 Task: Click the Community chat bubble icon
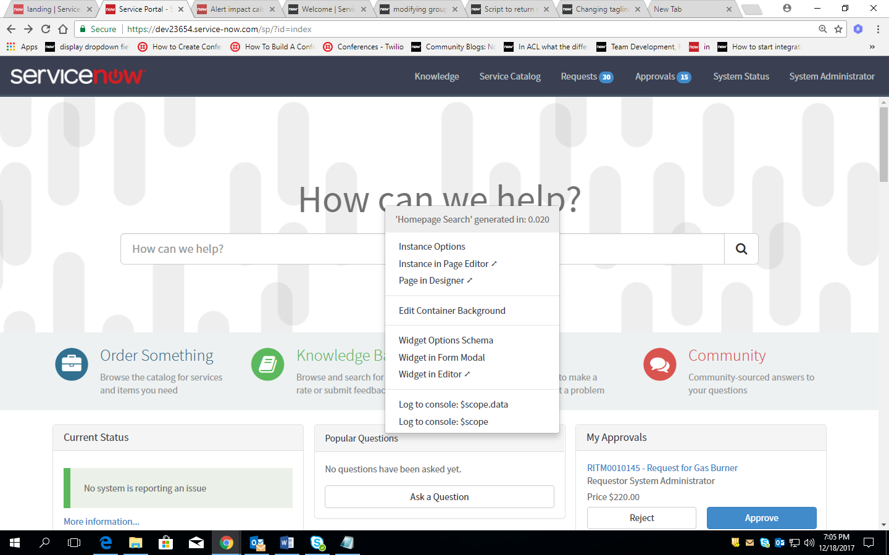[659, 364]
